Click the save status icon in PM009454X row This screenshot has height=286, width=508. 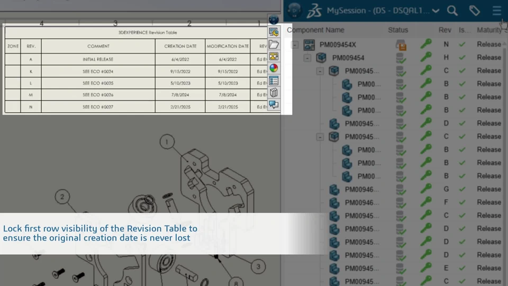click(x=401, y=44)
